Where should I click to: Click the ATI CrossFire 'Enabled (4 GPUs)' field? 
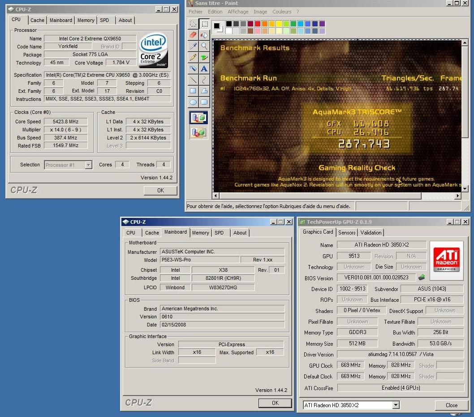click(x=401, y=388)
